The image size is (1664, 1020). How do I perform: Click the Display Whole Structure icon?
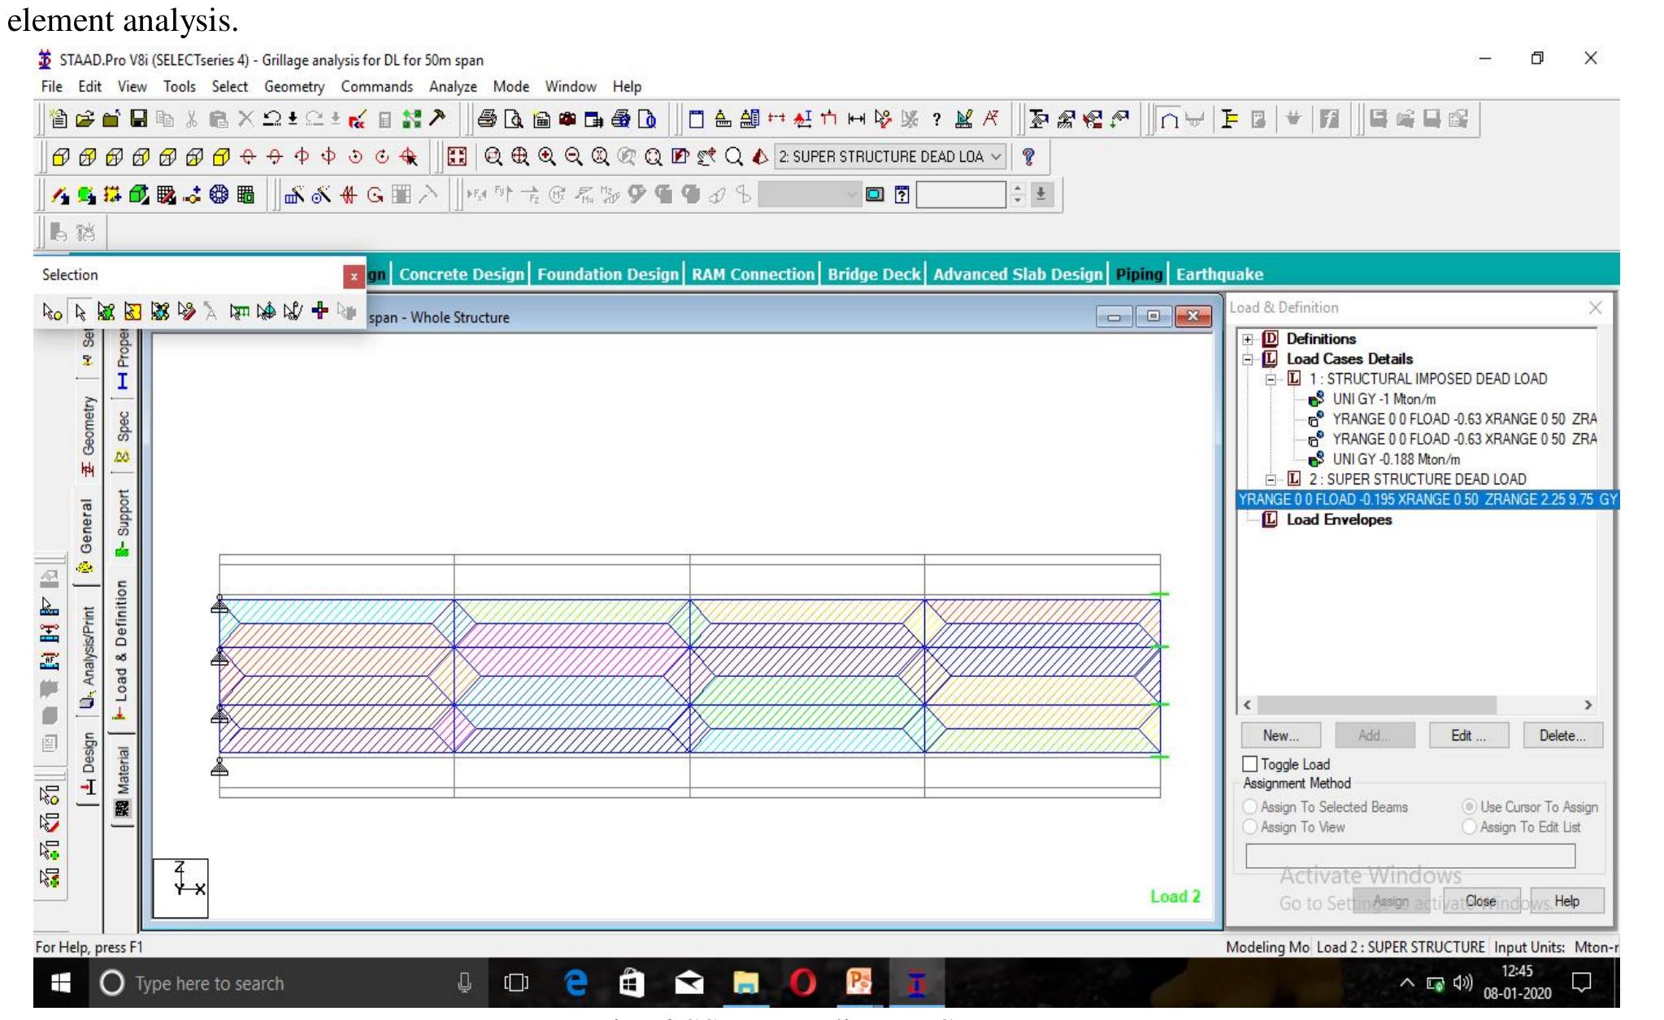point(458,158)
